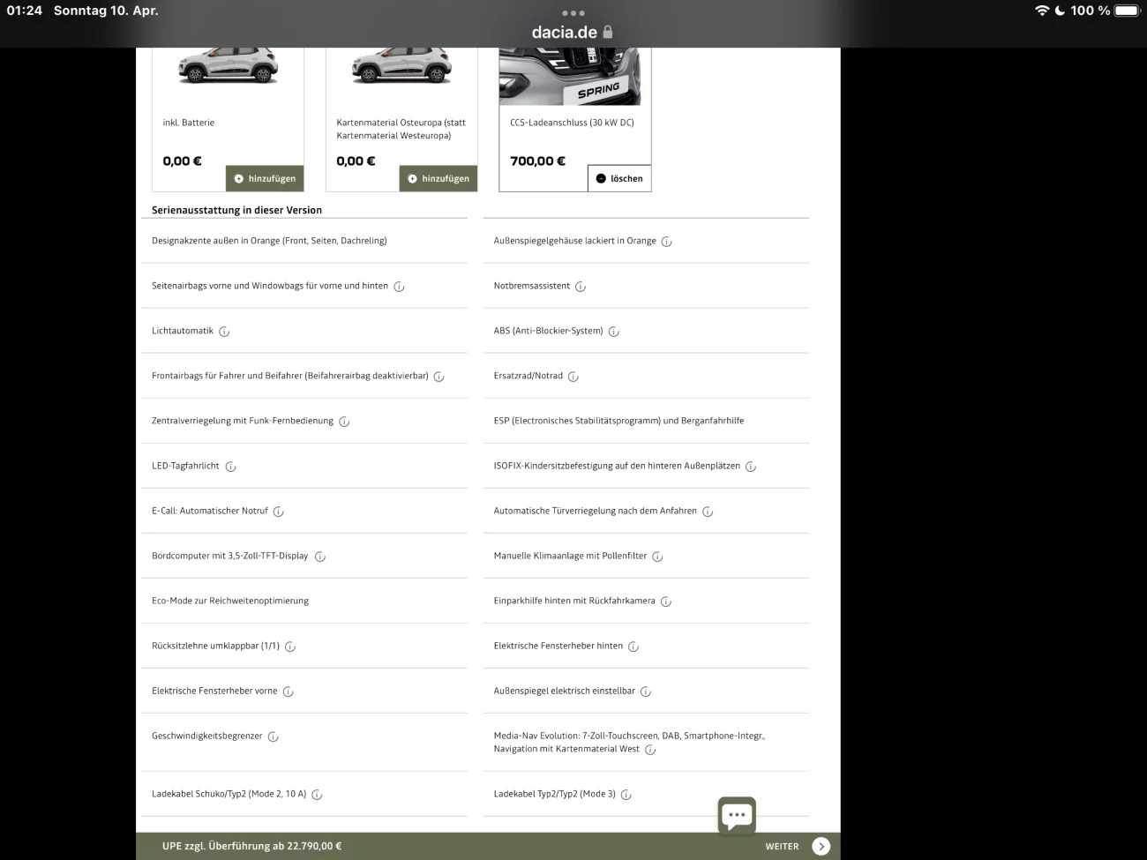Remove CCS-Ladeanschluss with löschen button
Viewport: 1147px width, 860px height.
click(x=619, y=178)
